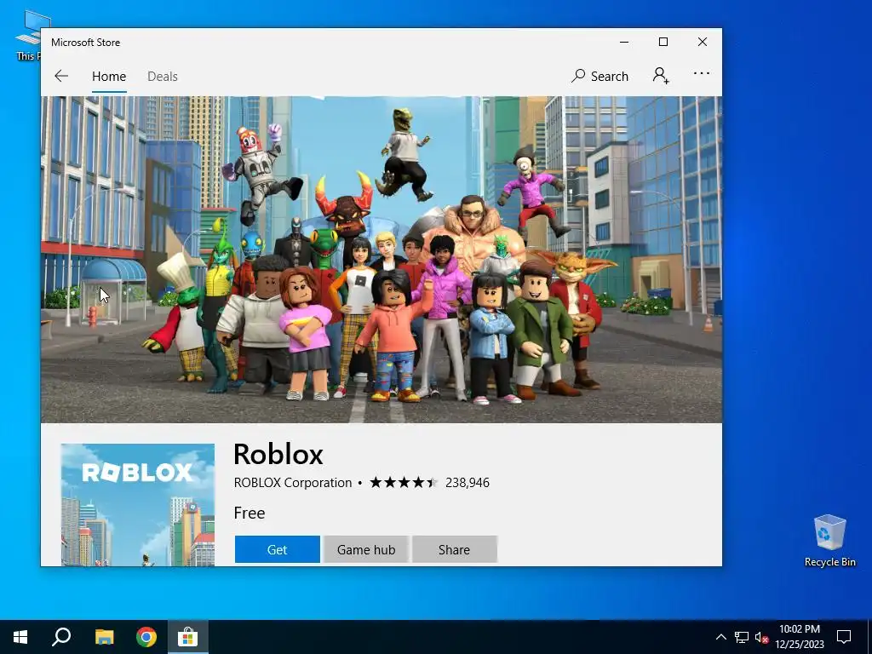Open Search in Microsoft Store
This screenshot has width=872, height=654.
click(x=599, y=76)
